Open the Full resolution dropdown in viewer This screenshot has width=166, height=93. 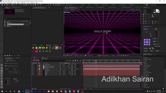coord(94,55)
